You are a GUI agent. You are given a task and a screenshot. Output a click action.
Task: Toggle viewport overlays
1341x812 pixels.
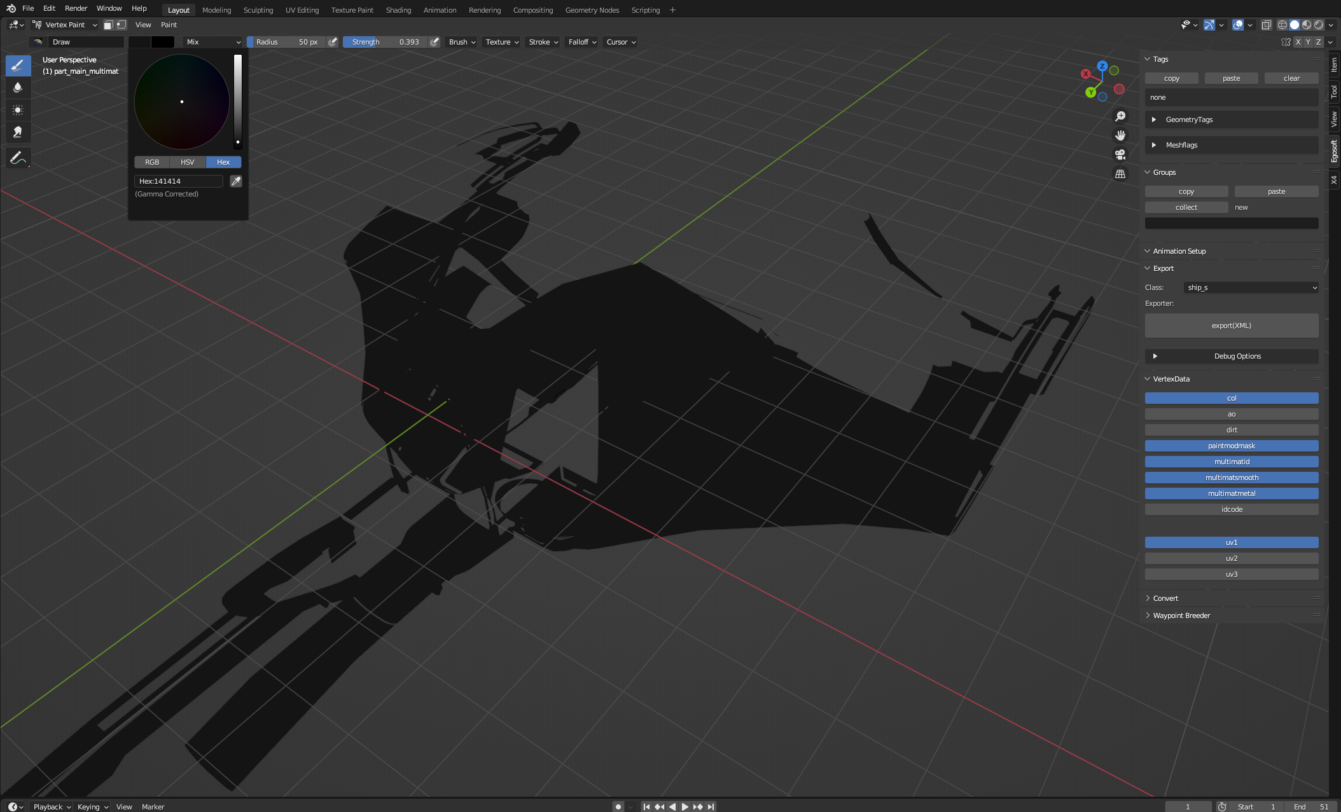1238,25
